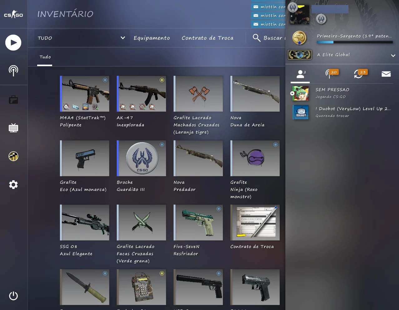The image size is (399, 310).
Task: Select the Nova Predador shotgun thumbnail
Action: point(198,158)
